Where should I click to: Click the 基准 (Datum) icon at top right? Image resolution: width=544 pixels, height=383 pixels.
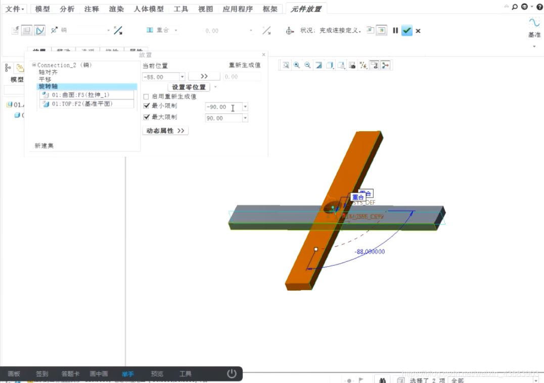click(534, 29)
